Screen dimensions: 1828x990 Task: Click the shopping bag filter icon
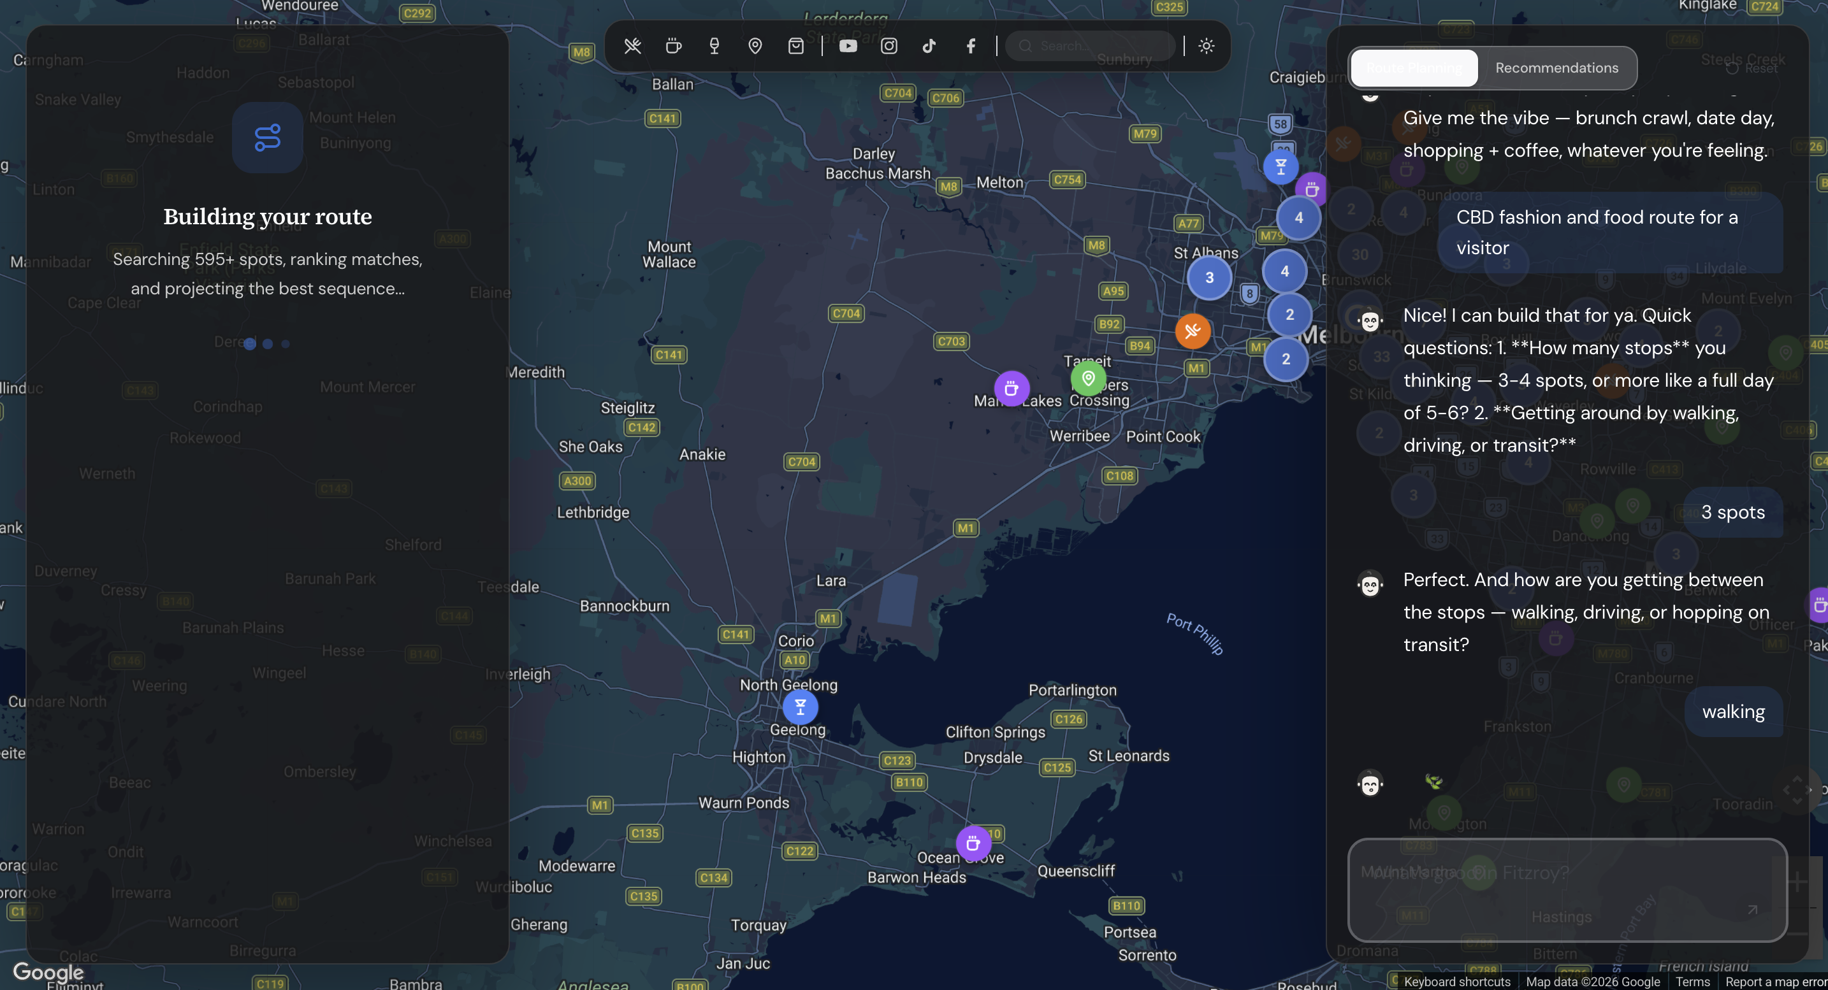coord(795,46)
